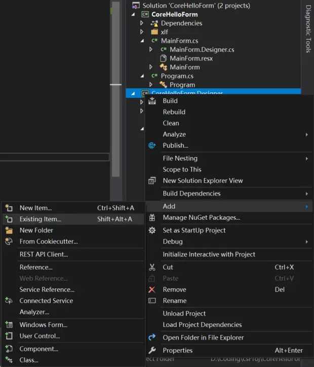Click the Dependencies node icon

[x=154, y=23]
